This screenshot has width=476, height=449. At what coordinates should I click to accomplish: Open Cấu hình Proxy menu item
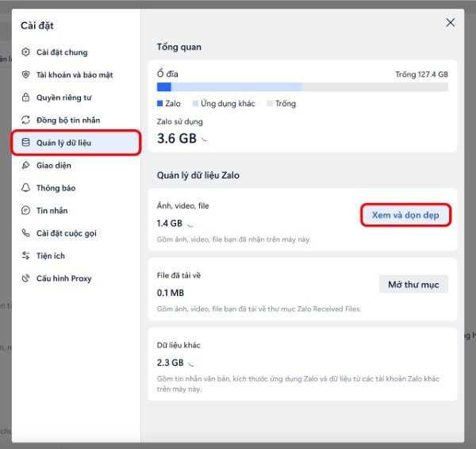tap(63, 278)
